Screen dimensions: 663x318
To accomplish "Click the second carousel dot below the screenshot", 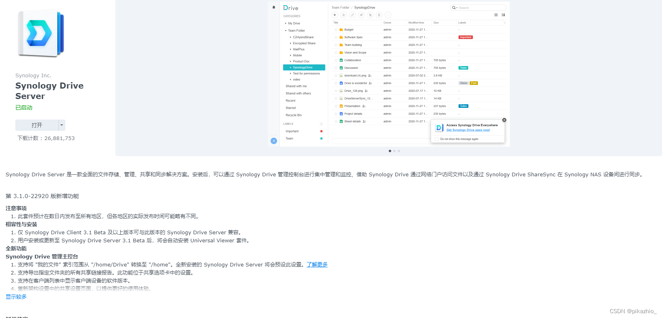I will click(x=394, y=151).
